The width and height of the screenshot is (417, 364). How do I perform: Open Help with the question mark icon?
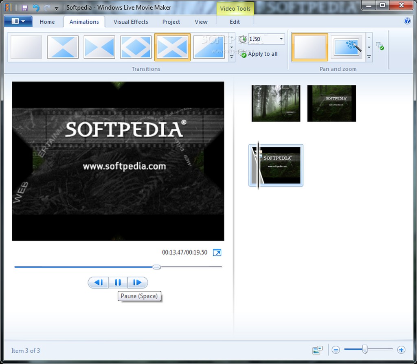[407, 21]
